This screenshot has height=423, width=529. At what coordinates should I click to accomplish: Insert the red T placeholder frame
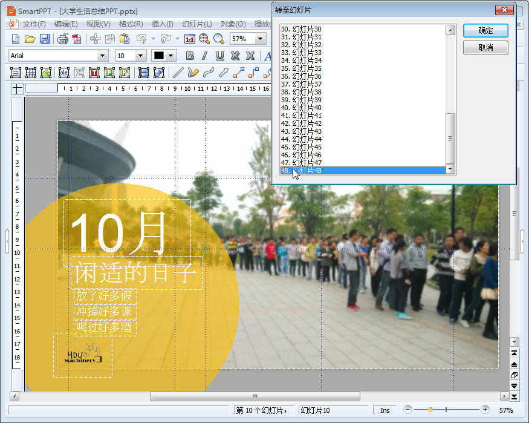point(94,73)
